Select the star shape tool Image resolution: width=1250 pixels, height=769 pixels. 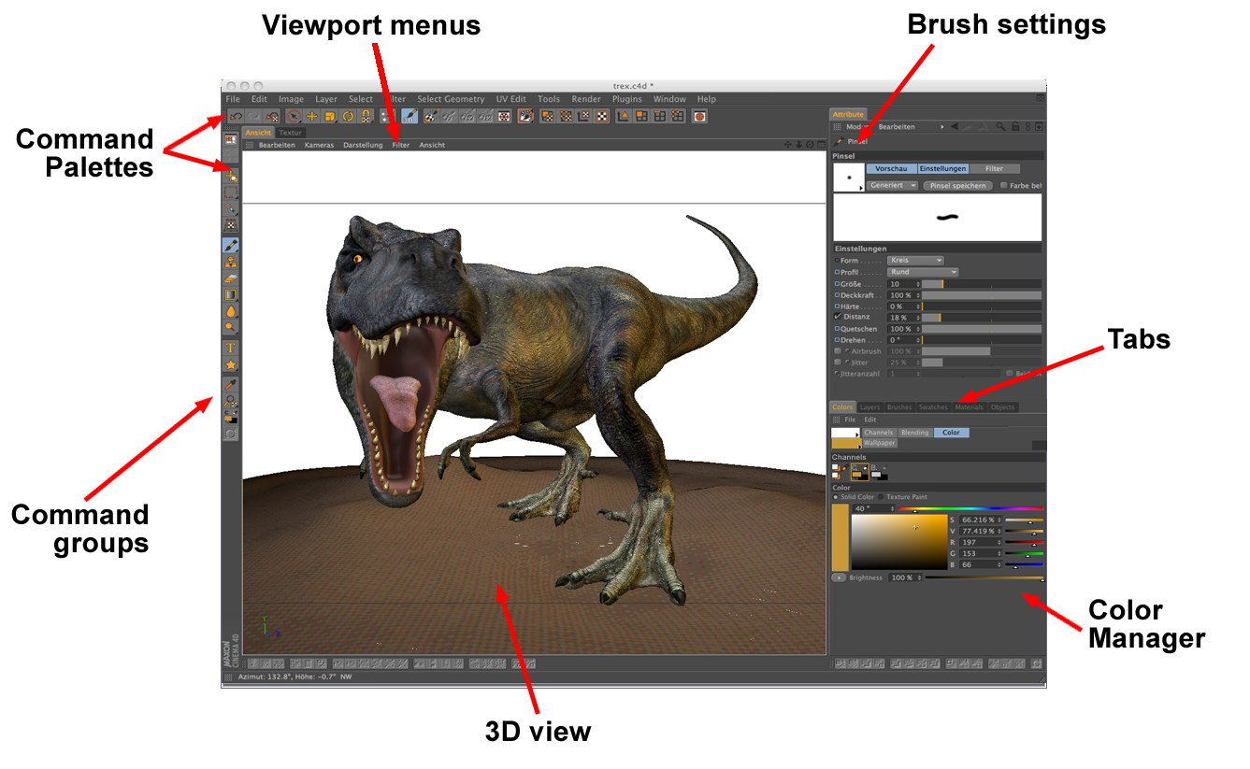click(231, 364)
